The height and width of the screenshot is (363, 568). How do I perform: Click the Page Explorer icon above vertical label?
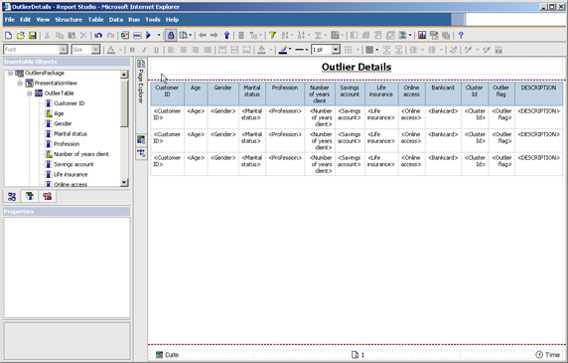coord(141,64)
